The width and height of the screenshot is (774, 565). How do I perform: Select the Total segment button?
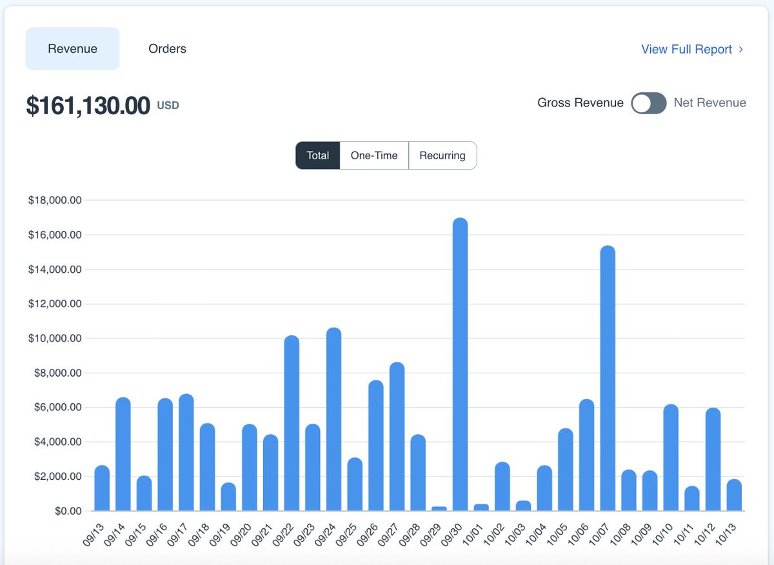318,155
